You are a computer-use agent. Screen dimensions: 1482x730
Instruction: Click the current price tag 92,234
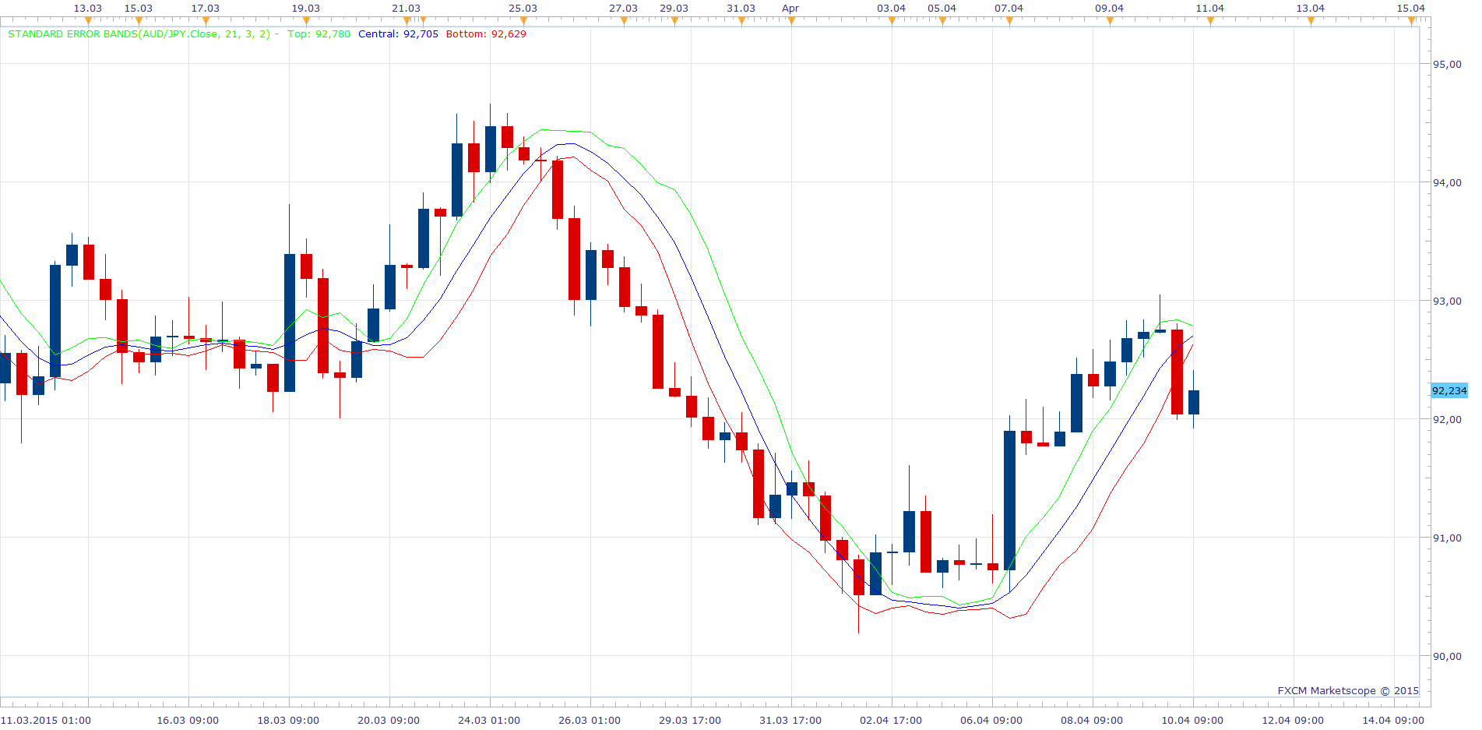[x=1449, y=391]
